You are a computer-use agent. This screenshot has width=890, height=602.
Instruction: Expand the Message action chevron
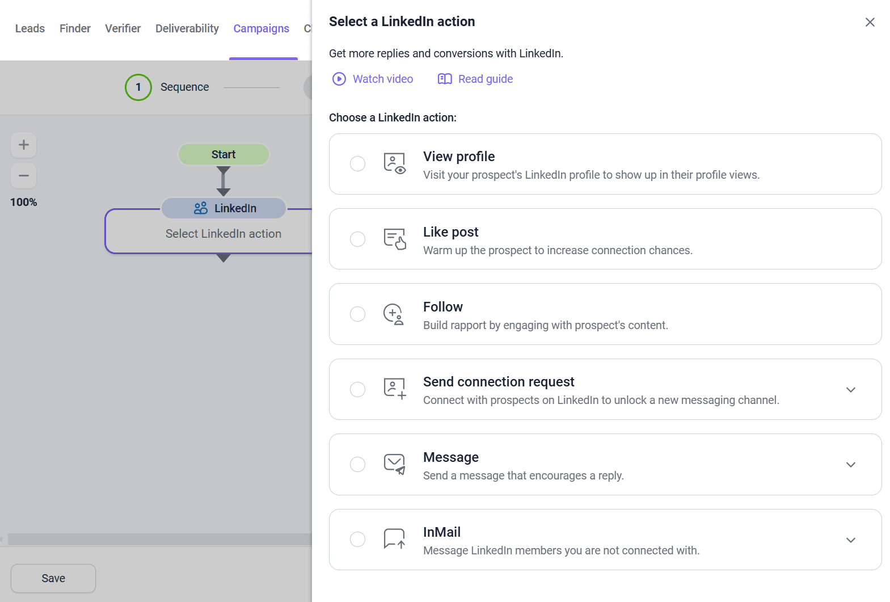[850, 465]
